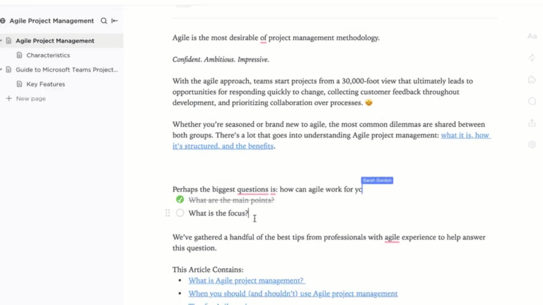This screenshot has width=543, height=305.
Task: Check the 'What is the focus?' task circle
Action: [x=180, y=213]
